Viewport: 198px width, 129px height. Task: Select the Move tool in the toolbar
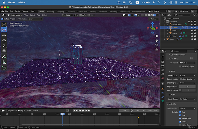click(x=4, y=35)
